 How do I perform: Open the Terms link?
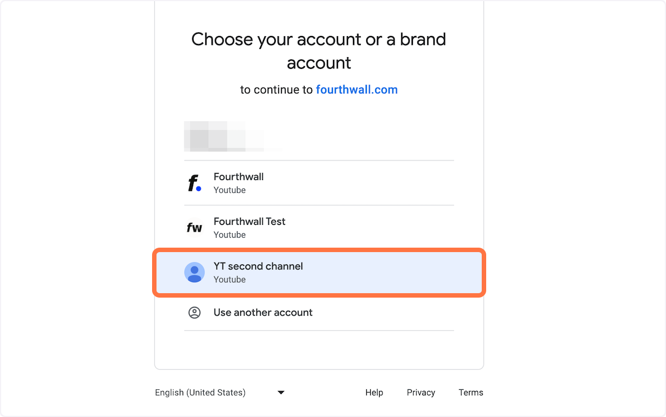click(x=471, y=393)
